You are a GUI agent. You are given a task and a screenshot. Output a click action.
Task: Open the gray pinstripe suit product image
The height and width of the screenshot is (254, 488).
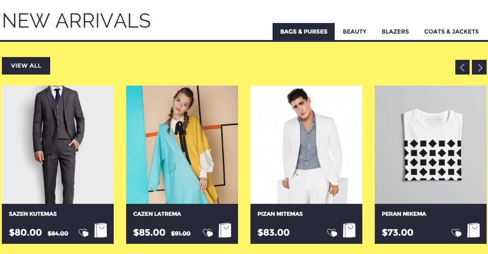point(58,144)
